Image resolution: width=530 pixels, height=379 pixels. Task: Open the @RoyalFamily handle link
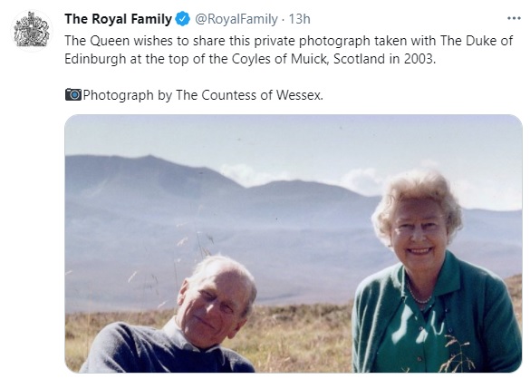[236, 19]
